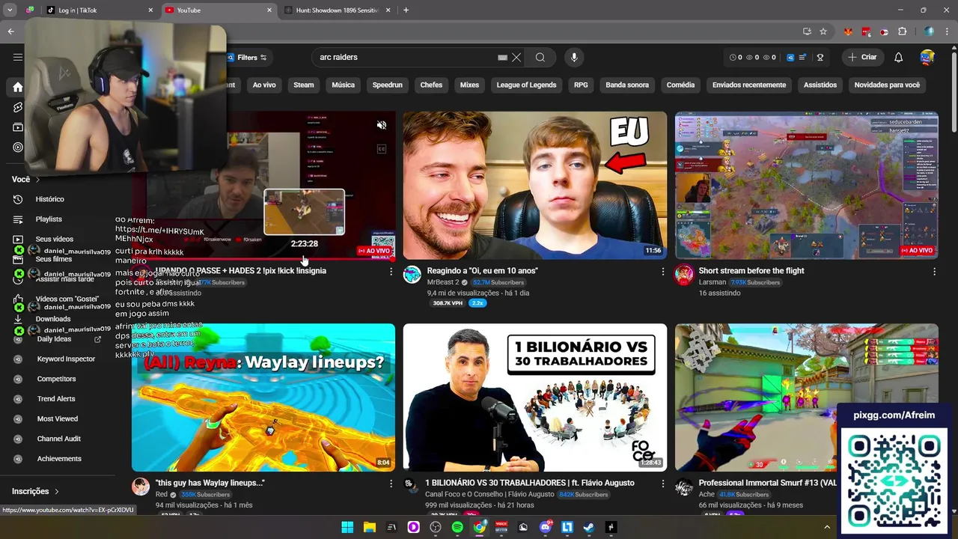Open Chrome tab search dropdown
Image resolution: width=958 pixels, height=539 pixels.
point(10,10)
